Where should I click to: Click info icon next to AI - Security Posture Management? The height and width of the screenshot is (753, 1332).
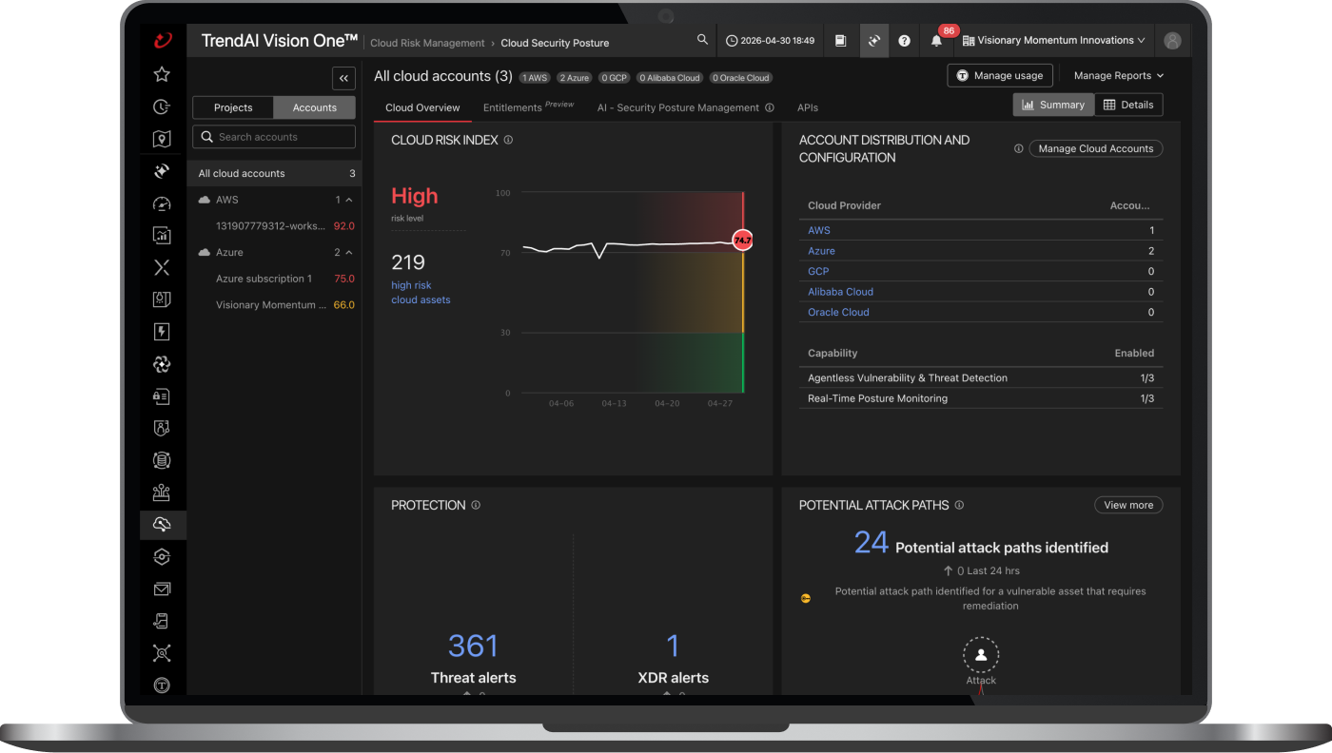point(770,107)
